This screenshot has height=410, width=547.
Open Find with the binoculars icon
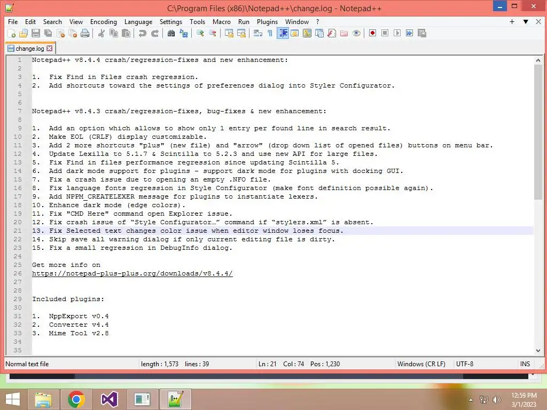click(x=171, y=33)
